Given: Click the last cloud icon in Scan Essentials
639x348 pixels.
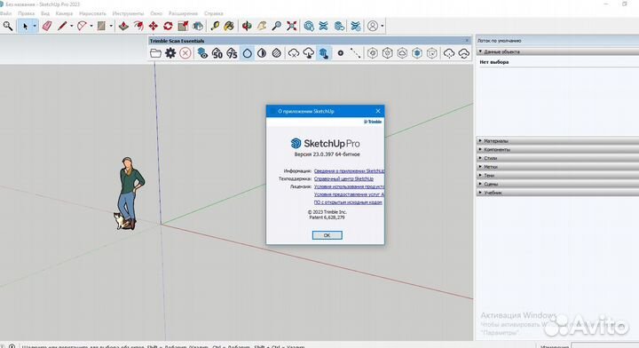Looking at the screenshot, I should [x=464, y=53].
